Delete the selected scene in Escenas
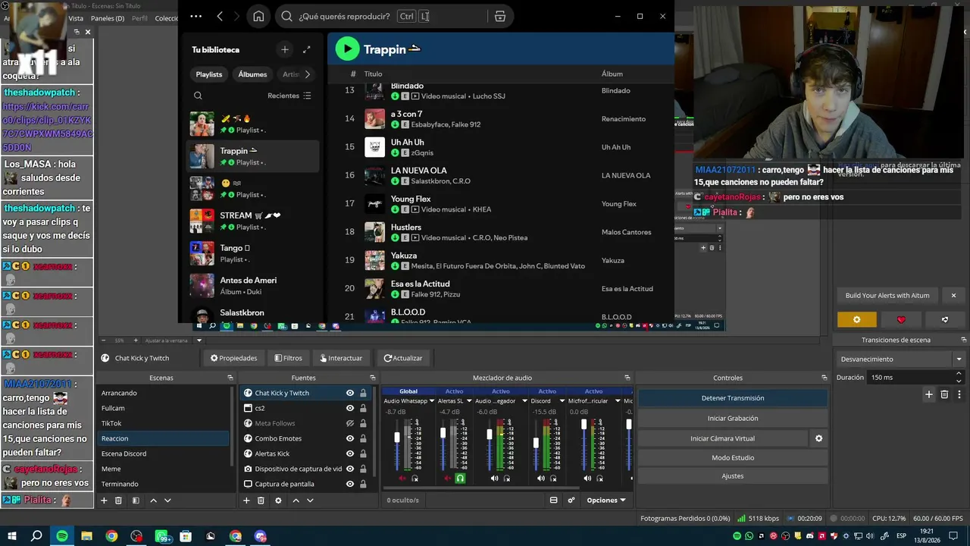 [x=118, y=500]
